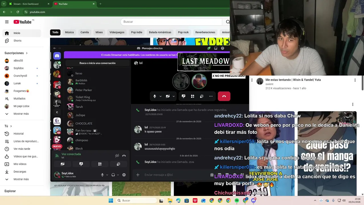Open Discord inbox icon in title bar
The width and height of the screenshot is (364, 205).
point(216,48)
